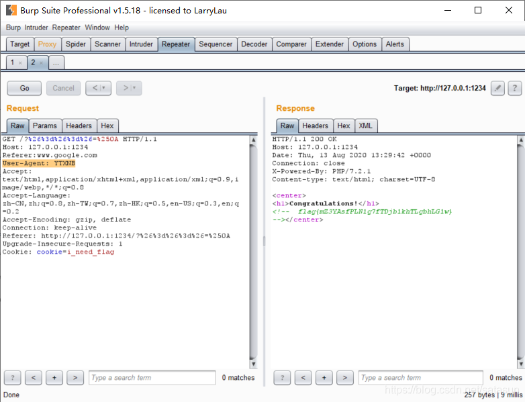Click the edit target pencil icon
Screen dimensions: 525x402
point(497,89)
